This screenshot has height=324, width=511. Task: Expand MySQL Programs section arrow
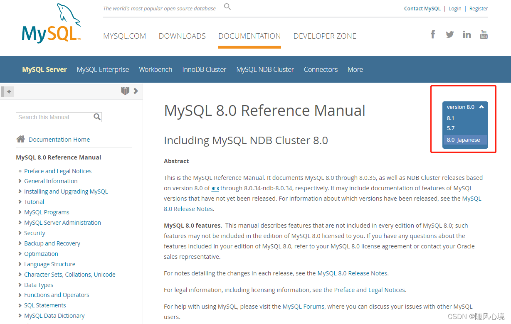click(20, 212)
